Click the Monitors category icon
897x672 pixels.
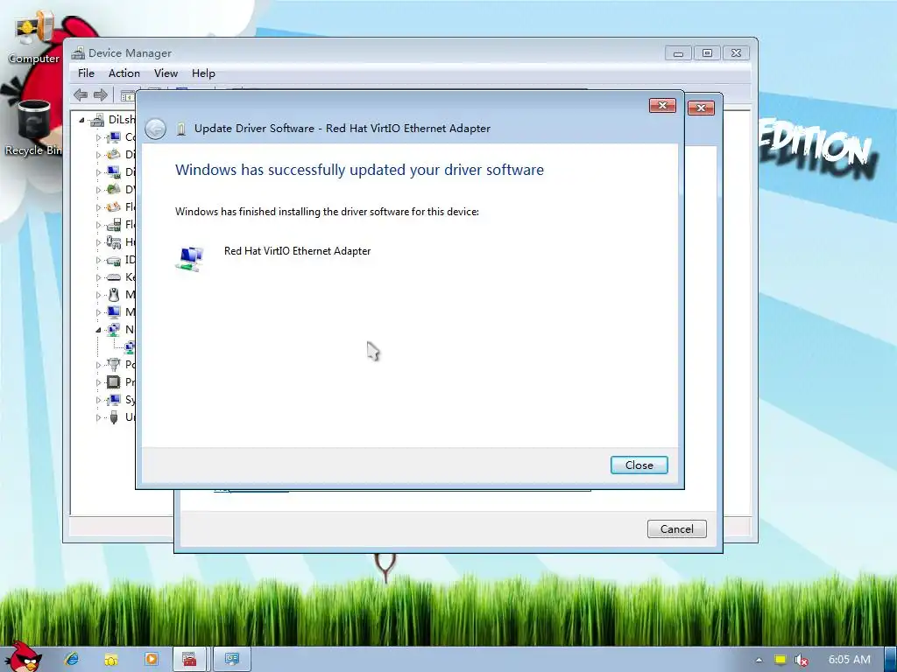(114, 312)
